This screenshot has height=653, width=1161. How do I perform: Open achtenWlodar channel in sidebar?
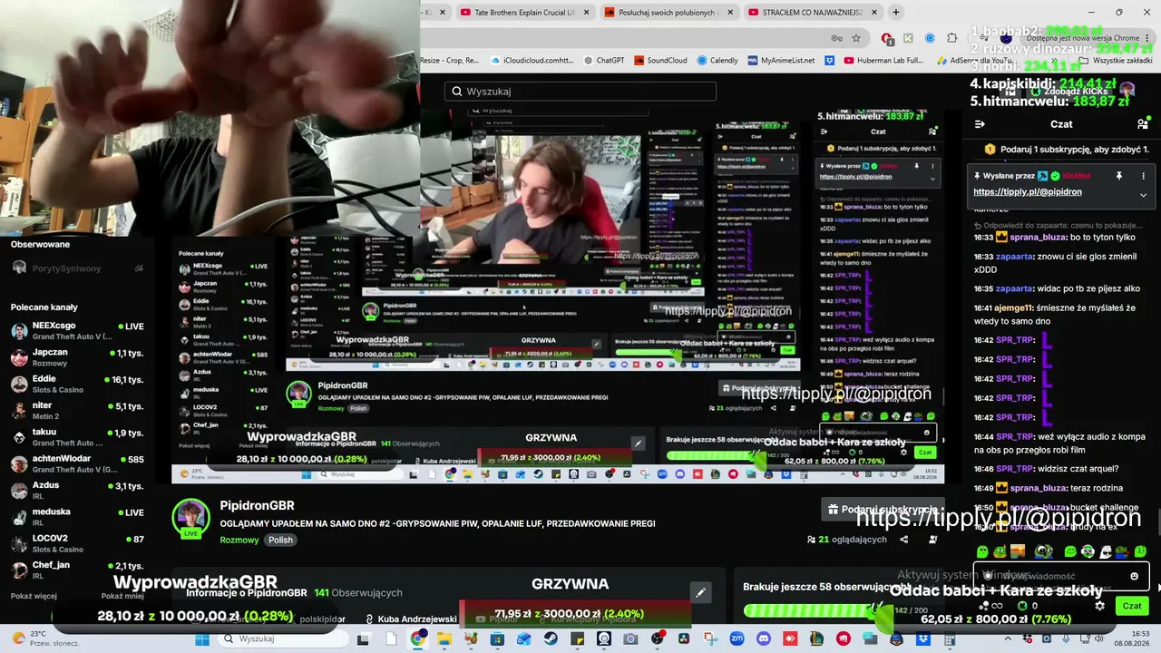tap(77, 463)
